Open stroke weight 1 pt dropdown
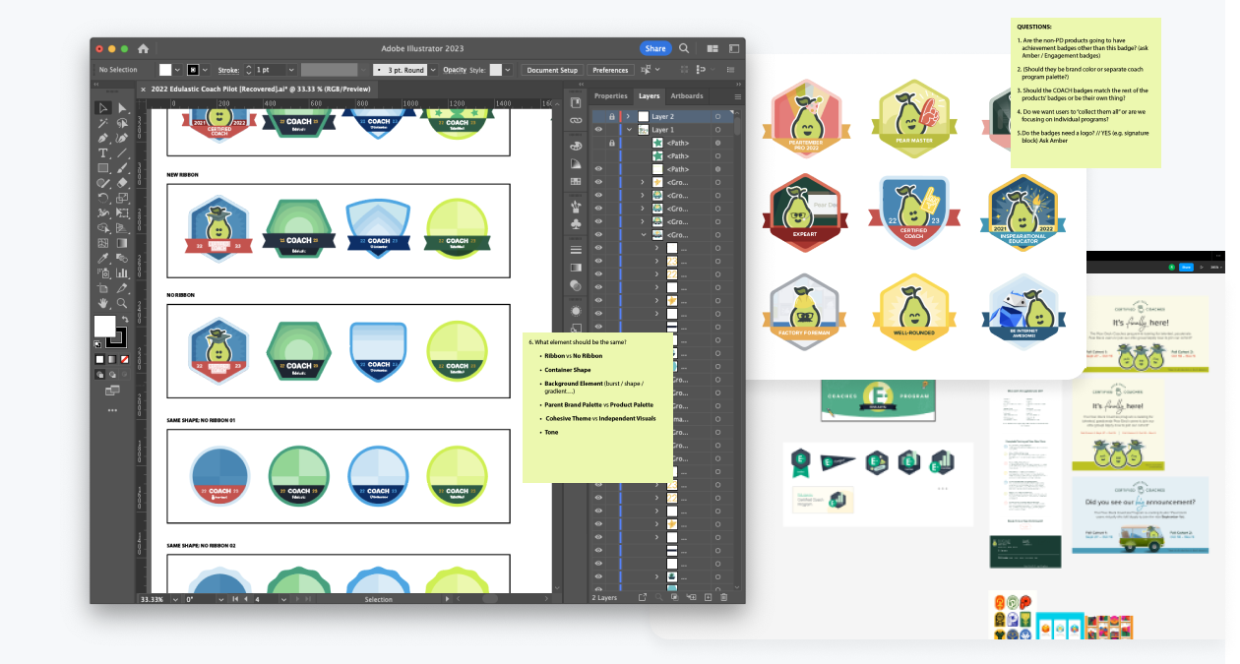The height and width of the screenshot is (664, 1240). [x=291, y=70]
